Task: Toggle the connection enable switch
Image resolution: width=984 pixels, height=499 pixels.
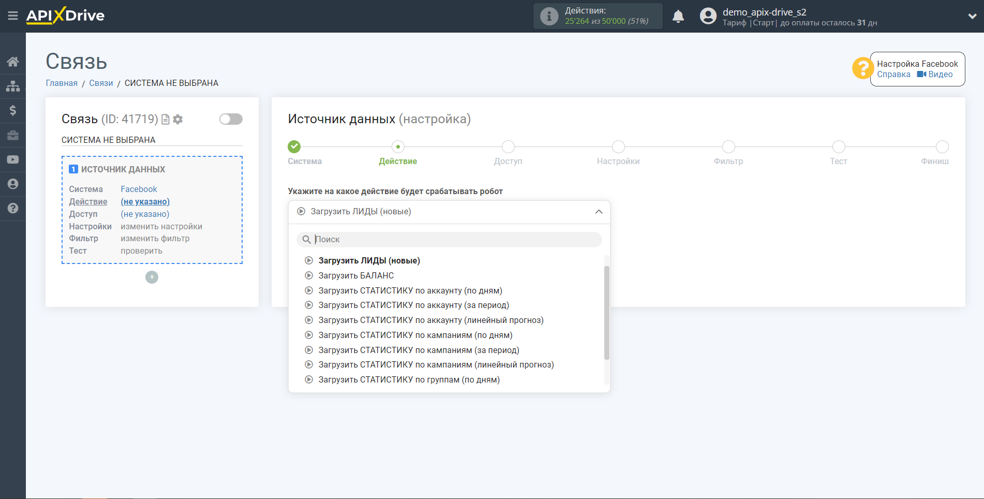Action: click(231, 119)
